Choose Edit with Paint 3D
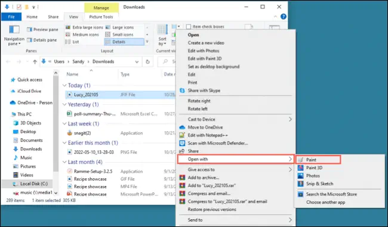Image resolution: width=388 pixels, height=227 pixels. pyautogui.click(x=205, y=58)
